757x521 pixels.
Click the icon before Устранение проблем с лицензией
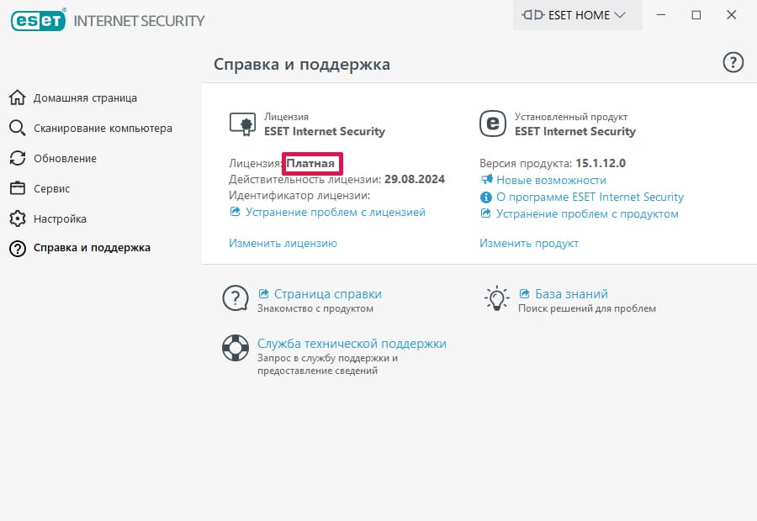tap(235, 212)
